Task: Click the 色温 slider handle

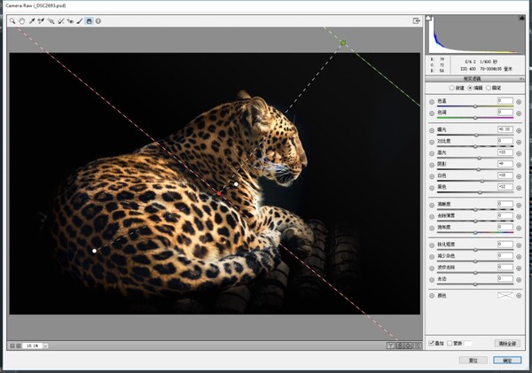Action: click(x=475, y=106)
